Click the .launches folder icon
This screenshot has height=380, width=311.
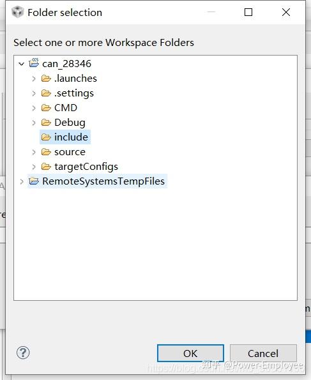pyautogui.click(x=46, y=79)
